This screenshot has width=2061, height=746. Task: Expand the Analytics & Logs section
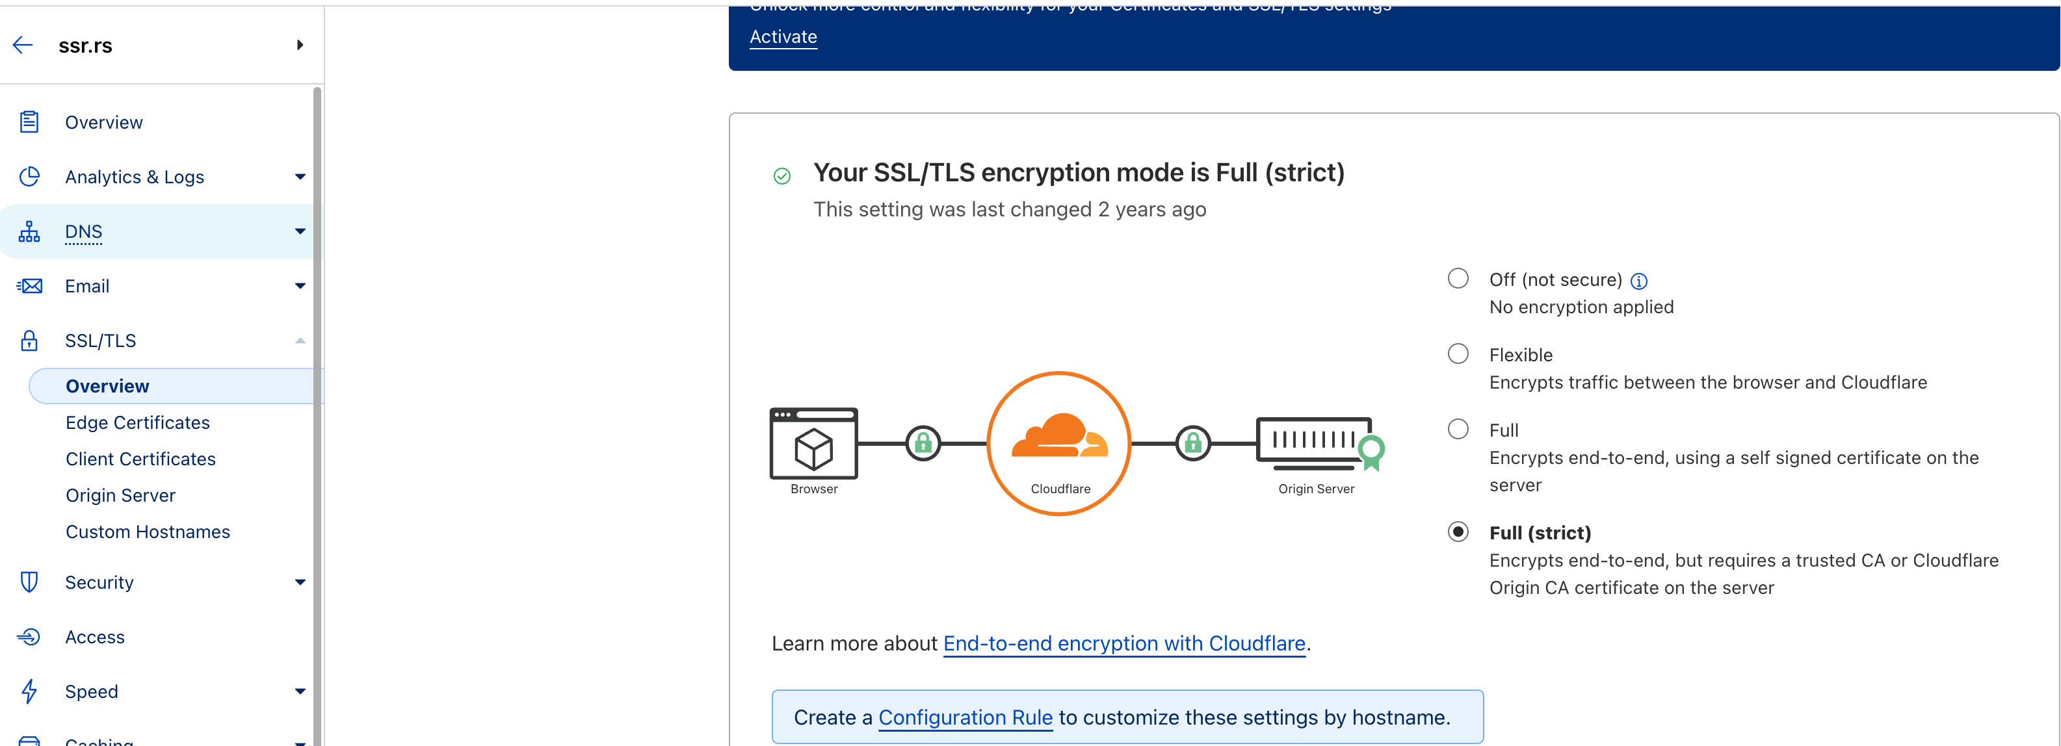click(300, 177)
